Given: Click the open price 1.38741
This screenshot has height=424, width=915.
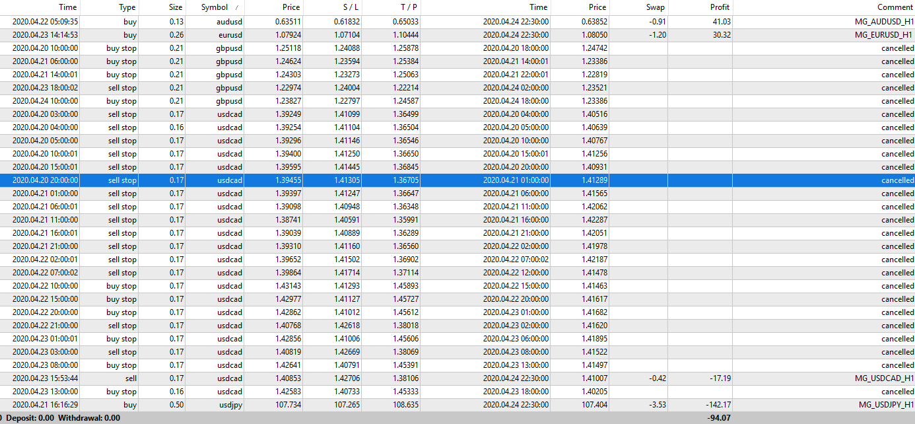Looking at the screenshot, I should pos(287,220).
